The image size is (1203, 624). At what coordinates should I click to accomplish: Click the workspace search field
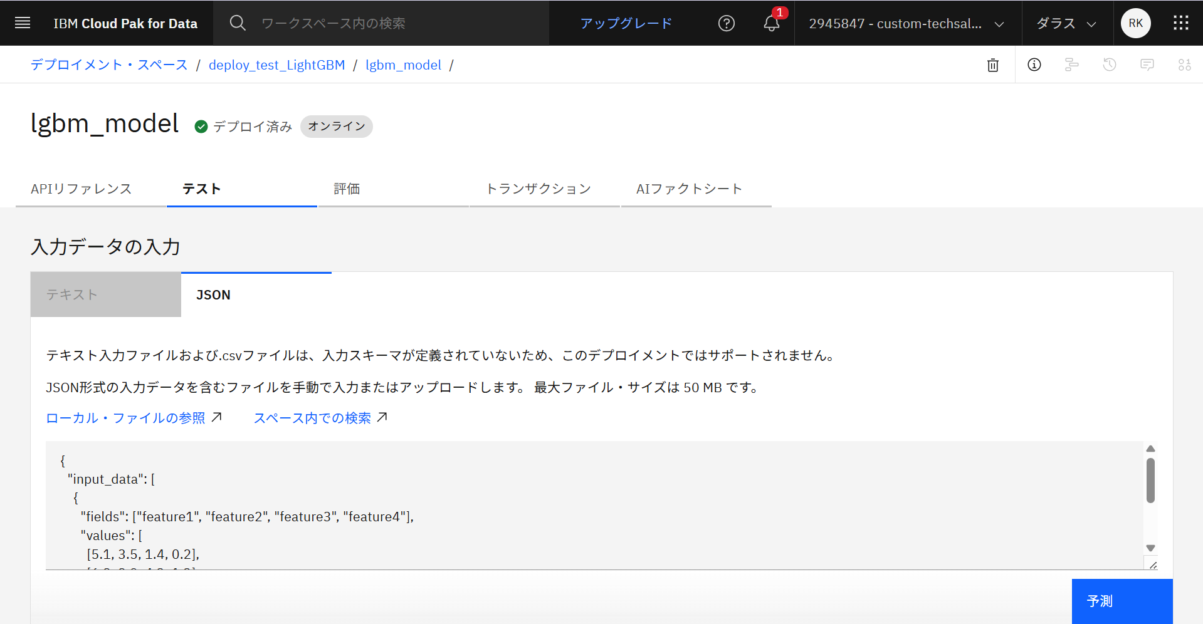[x=381, y=23]
